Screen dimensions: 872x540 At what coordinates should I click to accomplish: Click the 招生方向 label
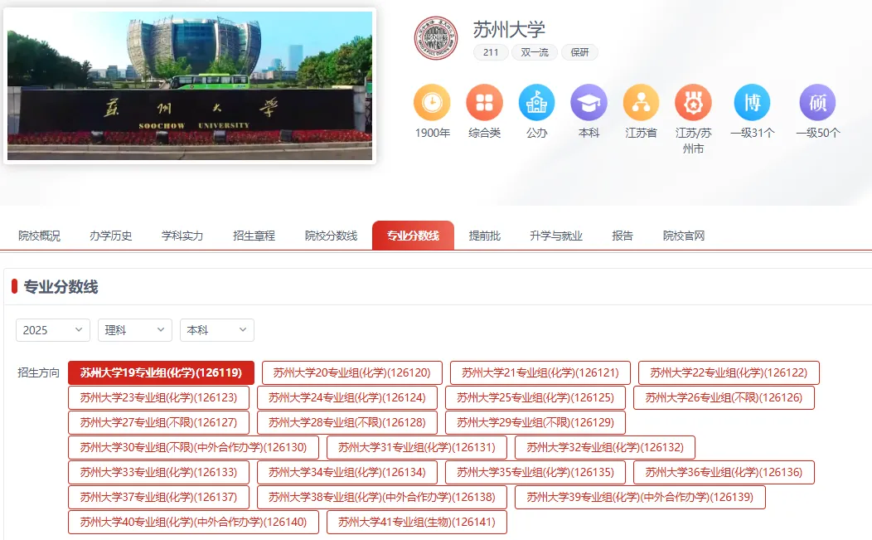pyautogui.click(x=38, y=372)
